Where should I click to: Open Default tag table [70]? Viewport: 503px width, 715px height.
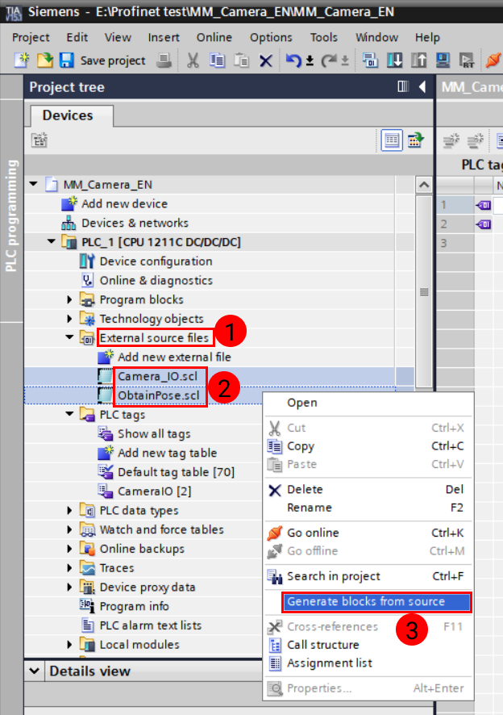pos(176,472)
